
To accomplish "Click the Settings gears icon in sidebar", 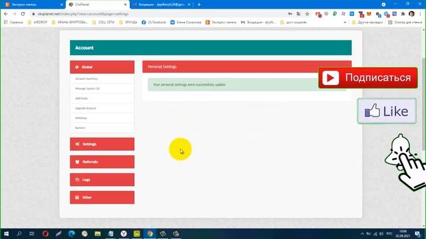I will coord(77,144).
